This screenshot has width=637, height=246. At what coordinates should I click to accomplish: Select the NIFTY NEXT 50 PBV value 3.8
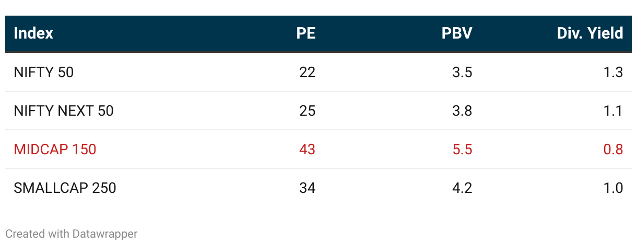click(x=462, y=110)
